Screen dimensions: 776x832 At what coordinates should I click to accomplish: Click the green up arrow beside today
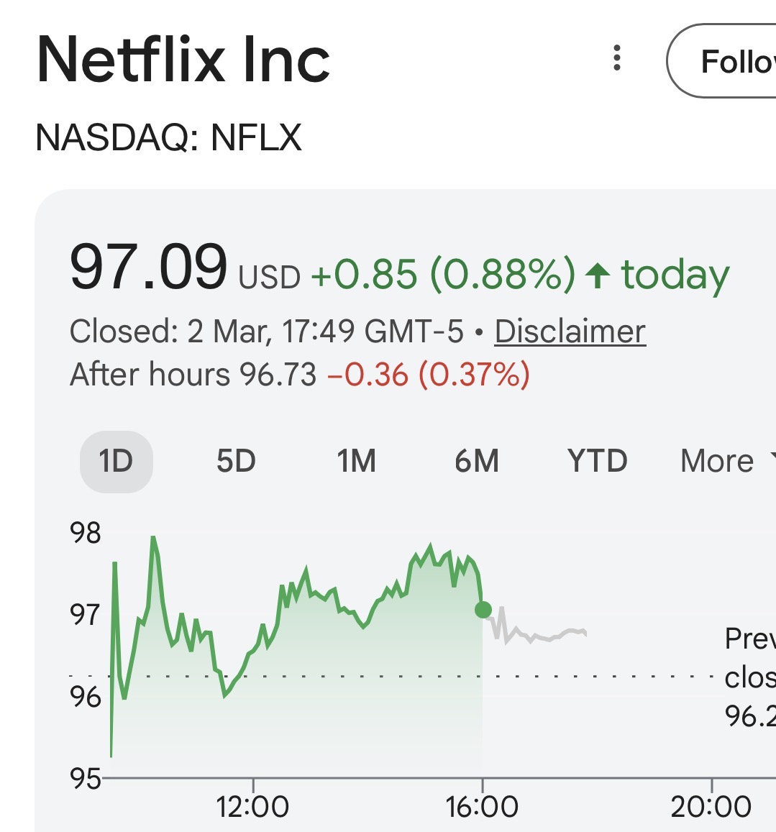tap(598, 275)
